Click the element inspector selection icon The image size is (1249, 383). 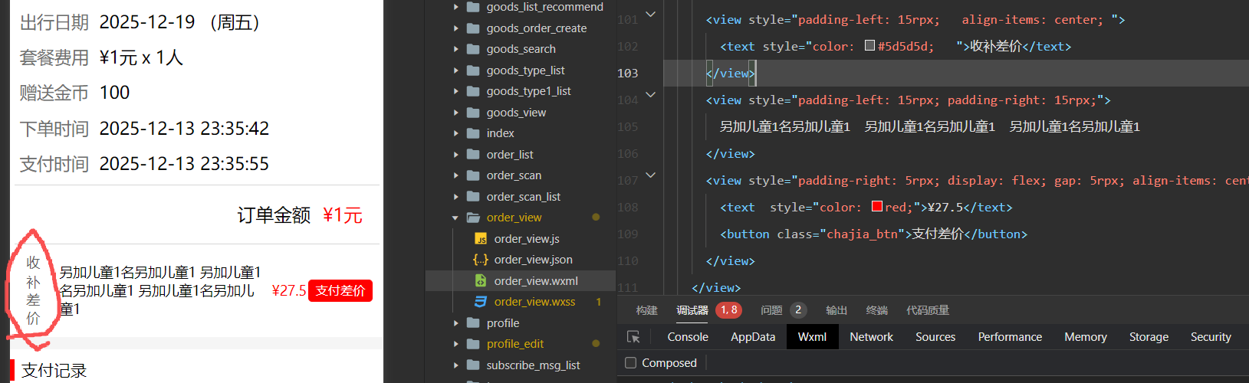pos(633,337)
